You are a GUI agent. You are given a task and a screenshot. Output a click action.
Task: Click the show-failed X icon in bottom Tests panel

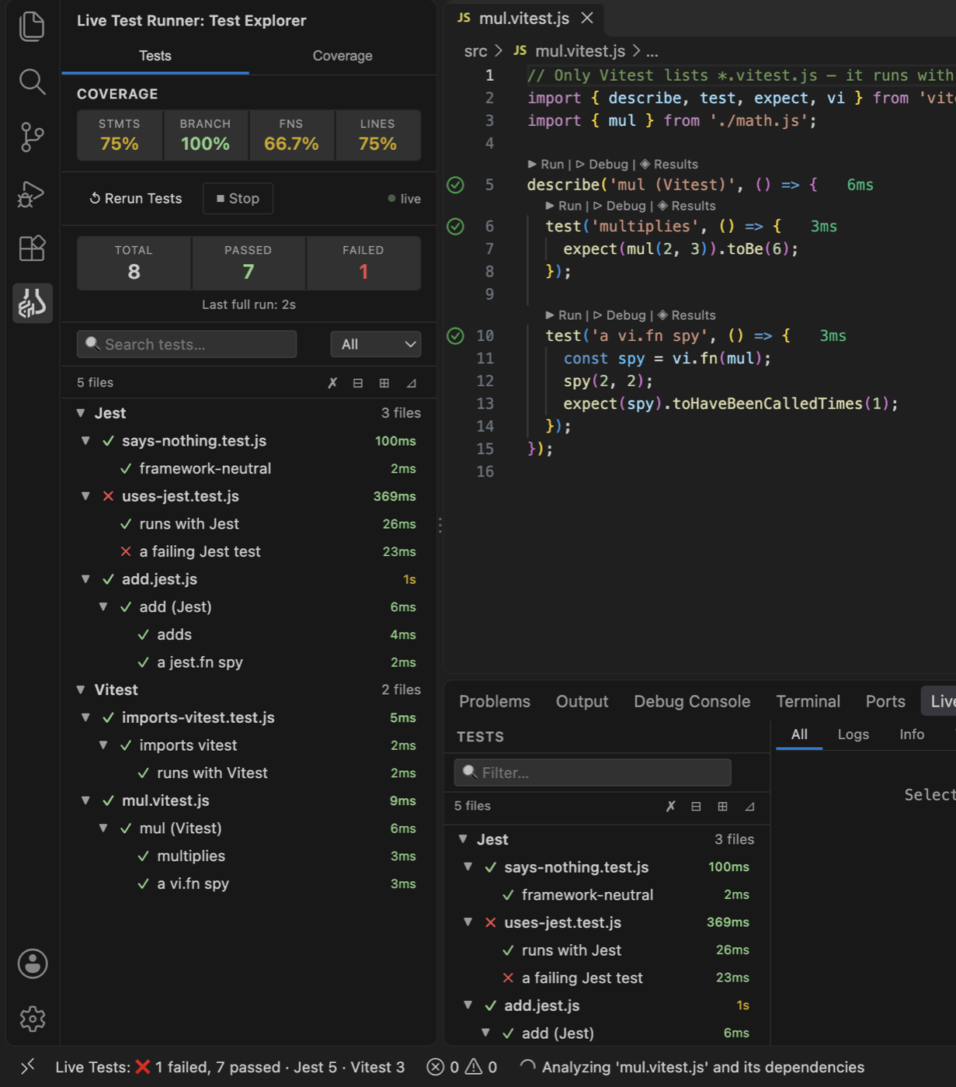point(671,806)
